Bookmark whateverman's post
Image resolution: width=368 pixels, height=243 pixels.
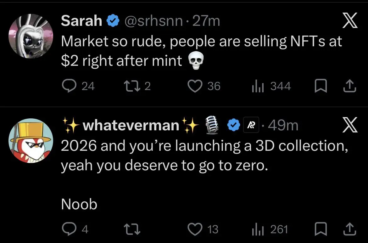click(x=320, y=229)
